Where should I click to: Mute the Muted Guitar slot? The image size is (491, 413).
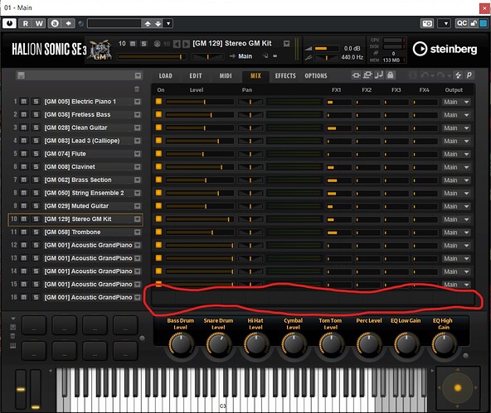[x=24, y=206]
